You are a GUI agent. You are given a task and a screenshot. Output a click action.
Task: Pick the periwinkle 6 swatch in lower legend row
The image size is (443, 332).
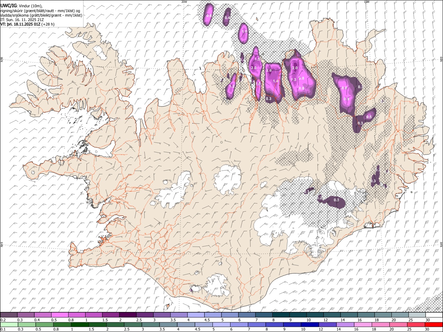tap(239, 324)
